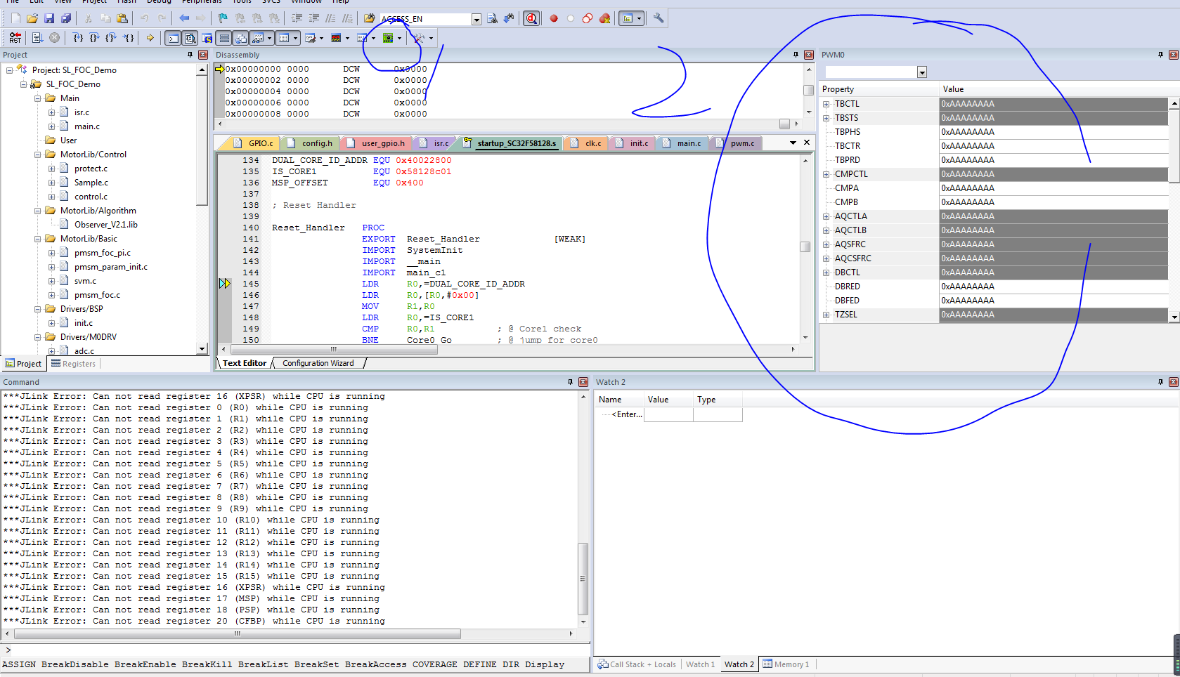Viewport: 1180px width, 677px height.
Task: Expand the CMPCTL register in PWM0 panel
Action: pos(826,173)
